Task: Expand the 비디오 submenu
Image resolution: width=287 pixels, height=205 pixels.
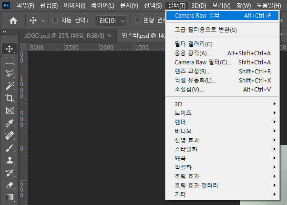Action: pyautogui.click(x=222, y=131)
